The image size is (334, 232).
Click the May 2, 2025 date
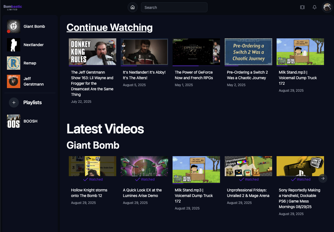click(236, 85)
